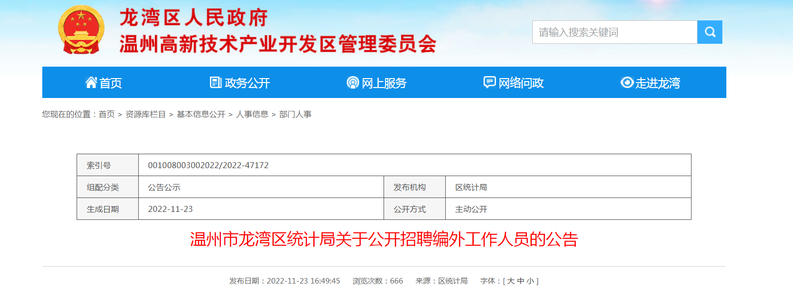Click the 温州高新技术产业开发区管理委员会 heading
The height and width of the screenshot is (291, 793).
[x=278, y=44]
